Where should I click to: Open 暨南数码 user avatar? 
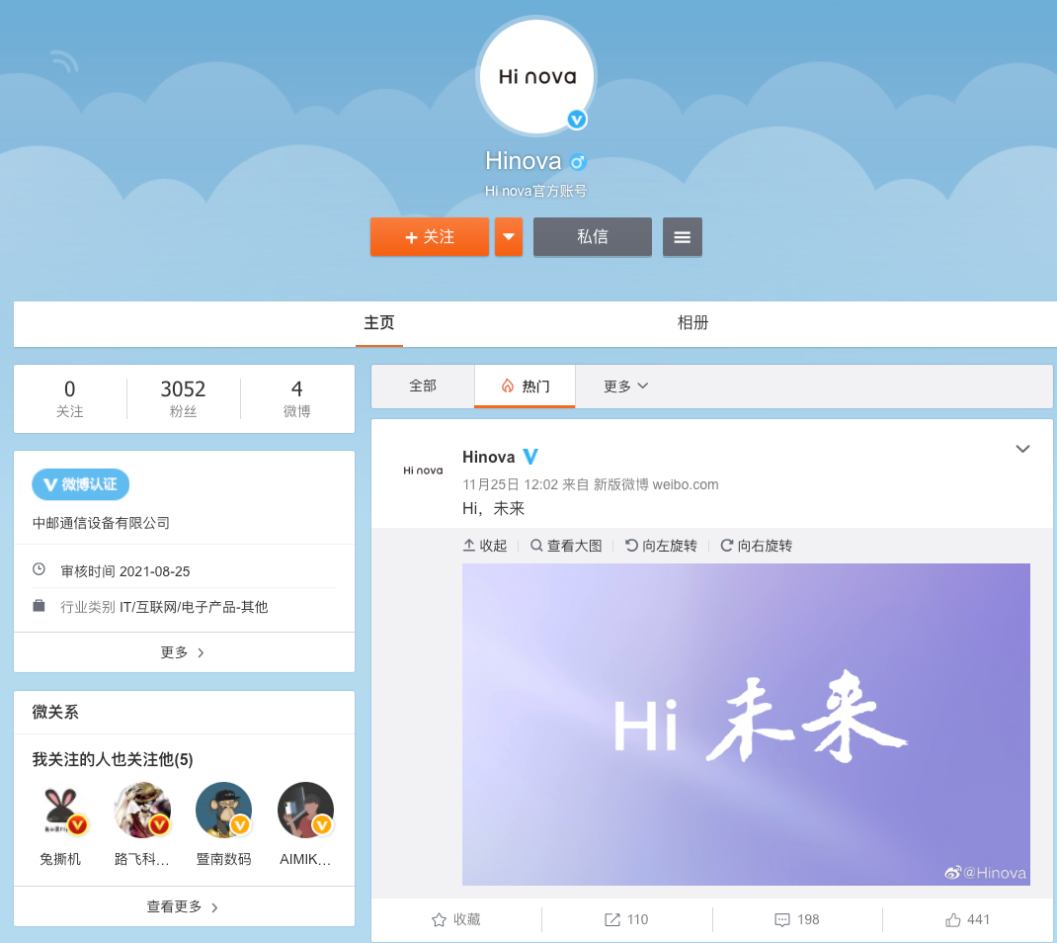pyautogui.click(x=224, y=811)
